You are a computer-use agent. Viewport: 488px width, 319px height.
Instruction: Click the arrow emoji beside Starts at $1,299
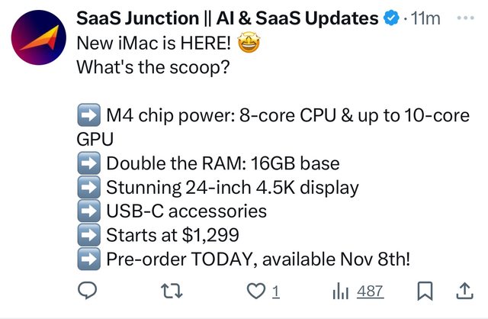[x=89, y=234]
